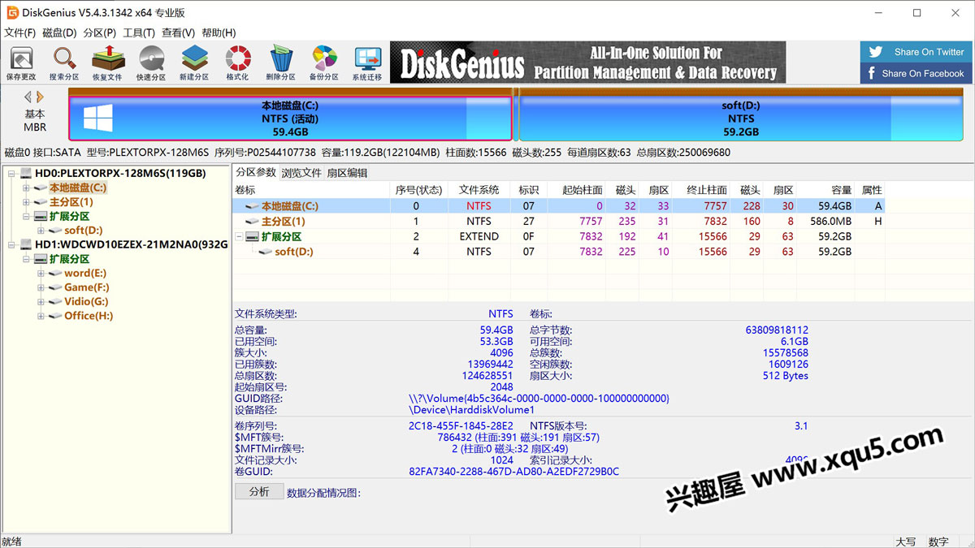975x548 pixels.
Task: Open the 查看(V) menu
Action: pyautogui.click(x=178, y=32)
